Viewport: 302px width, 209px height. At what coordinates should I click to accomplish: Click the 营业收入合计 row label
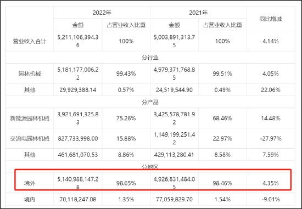point(30,41)
